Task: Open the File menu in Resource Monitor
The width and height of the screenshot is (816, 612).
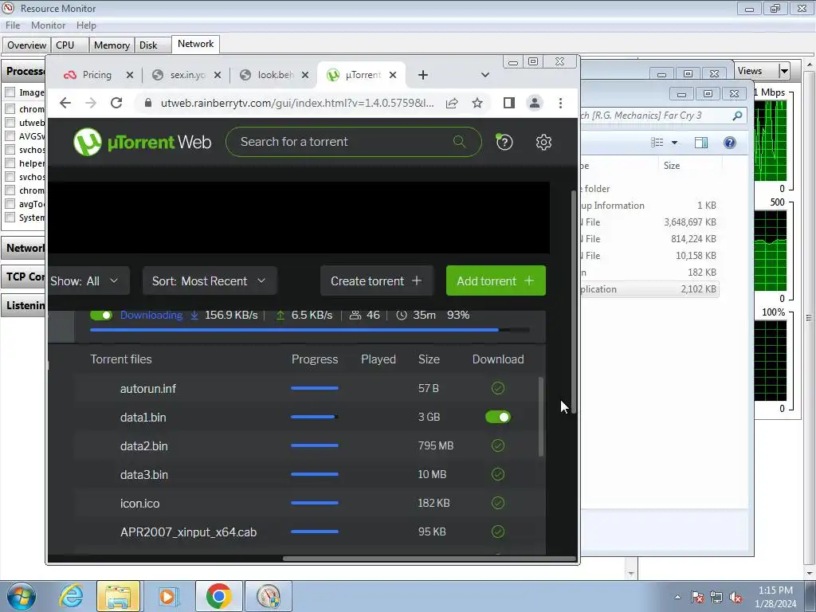Action: click(13, 25)
